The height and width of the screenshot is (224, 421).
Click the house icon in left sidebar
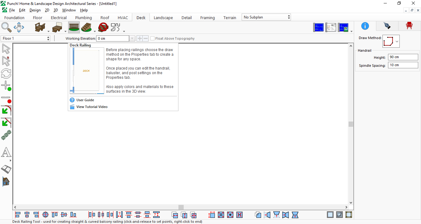[6, 182]
